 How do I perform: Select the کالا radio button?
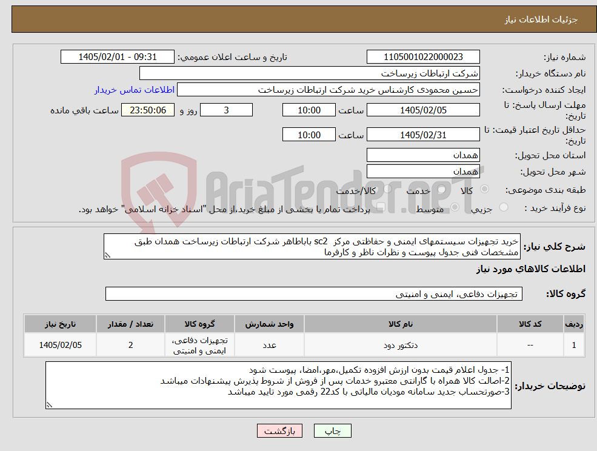[x=485, y=189]
